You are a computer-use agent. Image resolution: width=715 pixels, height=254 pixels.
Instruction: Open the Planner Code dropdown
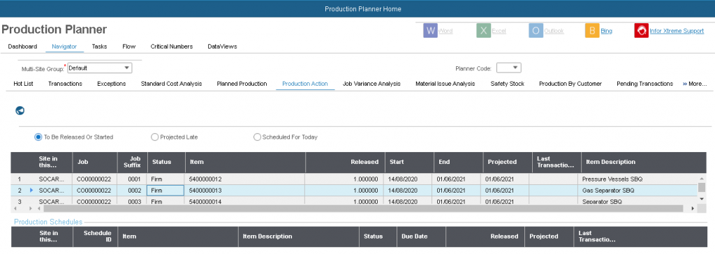click(515, 68)
